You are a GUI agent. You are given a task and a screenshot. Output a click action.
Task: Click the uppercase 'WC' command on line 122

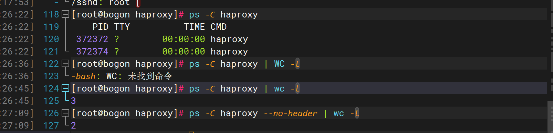pos(279,64)
